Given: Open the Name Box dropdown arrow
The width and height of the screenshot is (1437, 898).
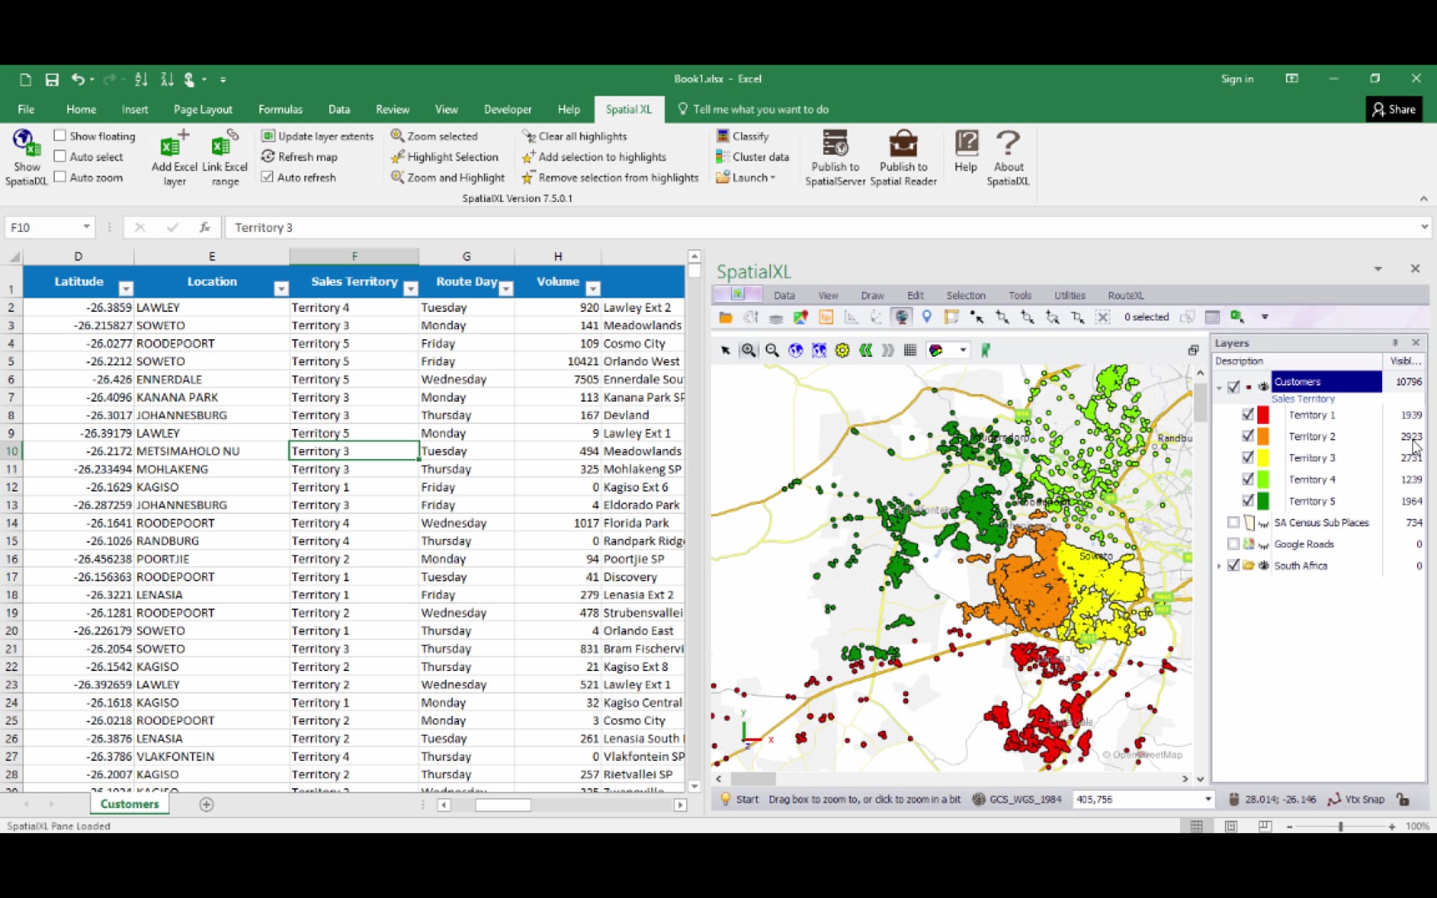Looking at the screenshot, I should [x=86, y=227].
